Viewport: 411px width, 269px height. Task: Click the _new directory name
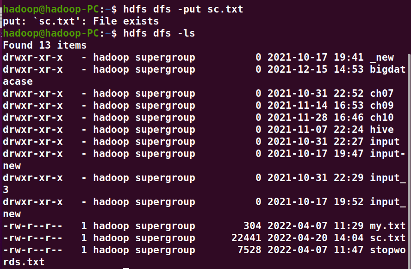(382, 57)
